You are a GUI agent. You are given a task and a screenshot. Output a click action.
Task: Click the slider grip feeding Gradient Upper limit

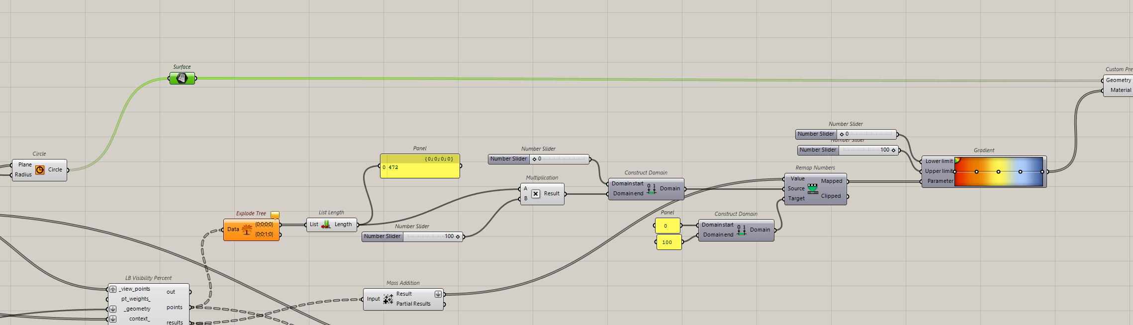pyautogui.click(x=893, y=150)
